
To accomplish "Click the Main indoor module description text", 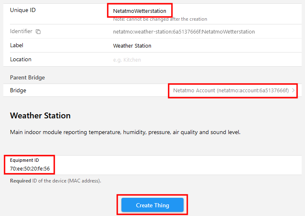I will point(125,132).
